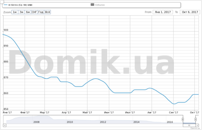202x130 pixels.
Task: Select the 1м zoom range
Action: pyautogui.click(x=15, y=12)
